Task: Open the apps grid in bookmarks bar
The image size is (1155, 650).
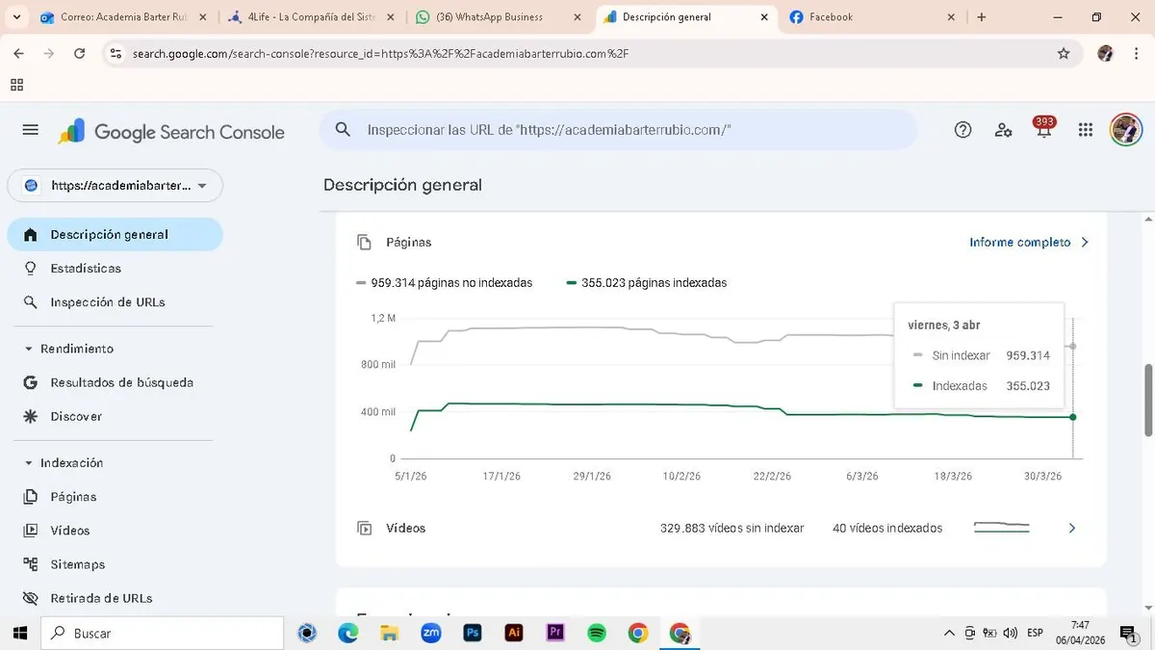Action: pos(16,85)
